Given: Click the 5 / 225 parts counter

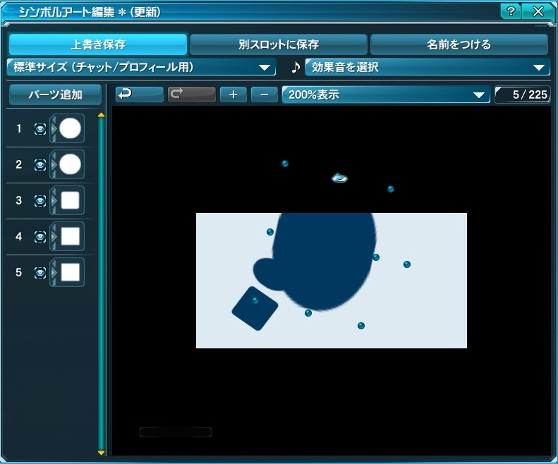Looking at the screenshot, I should [522, 94].
